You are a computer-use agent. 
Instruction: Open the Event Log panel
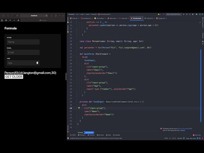click(x=197, y=135)
